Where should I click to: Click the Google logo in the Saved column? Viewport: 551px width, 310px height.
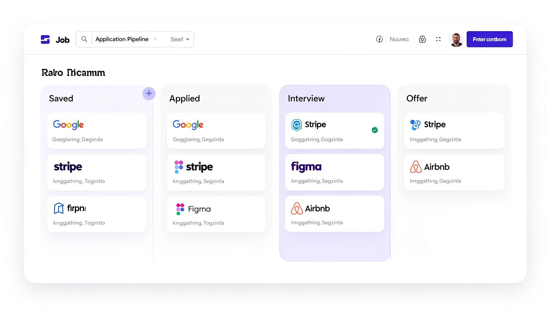tap(68, 125)
